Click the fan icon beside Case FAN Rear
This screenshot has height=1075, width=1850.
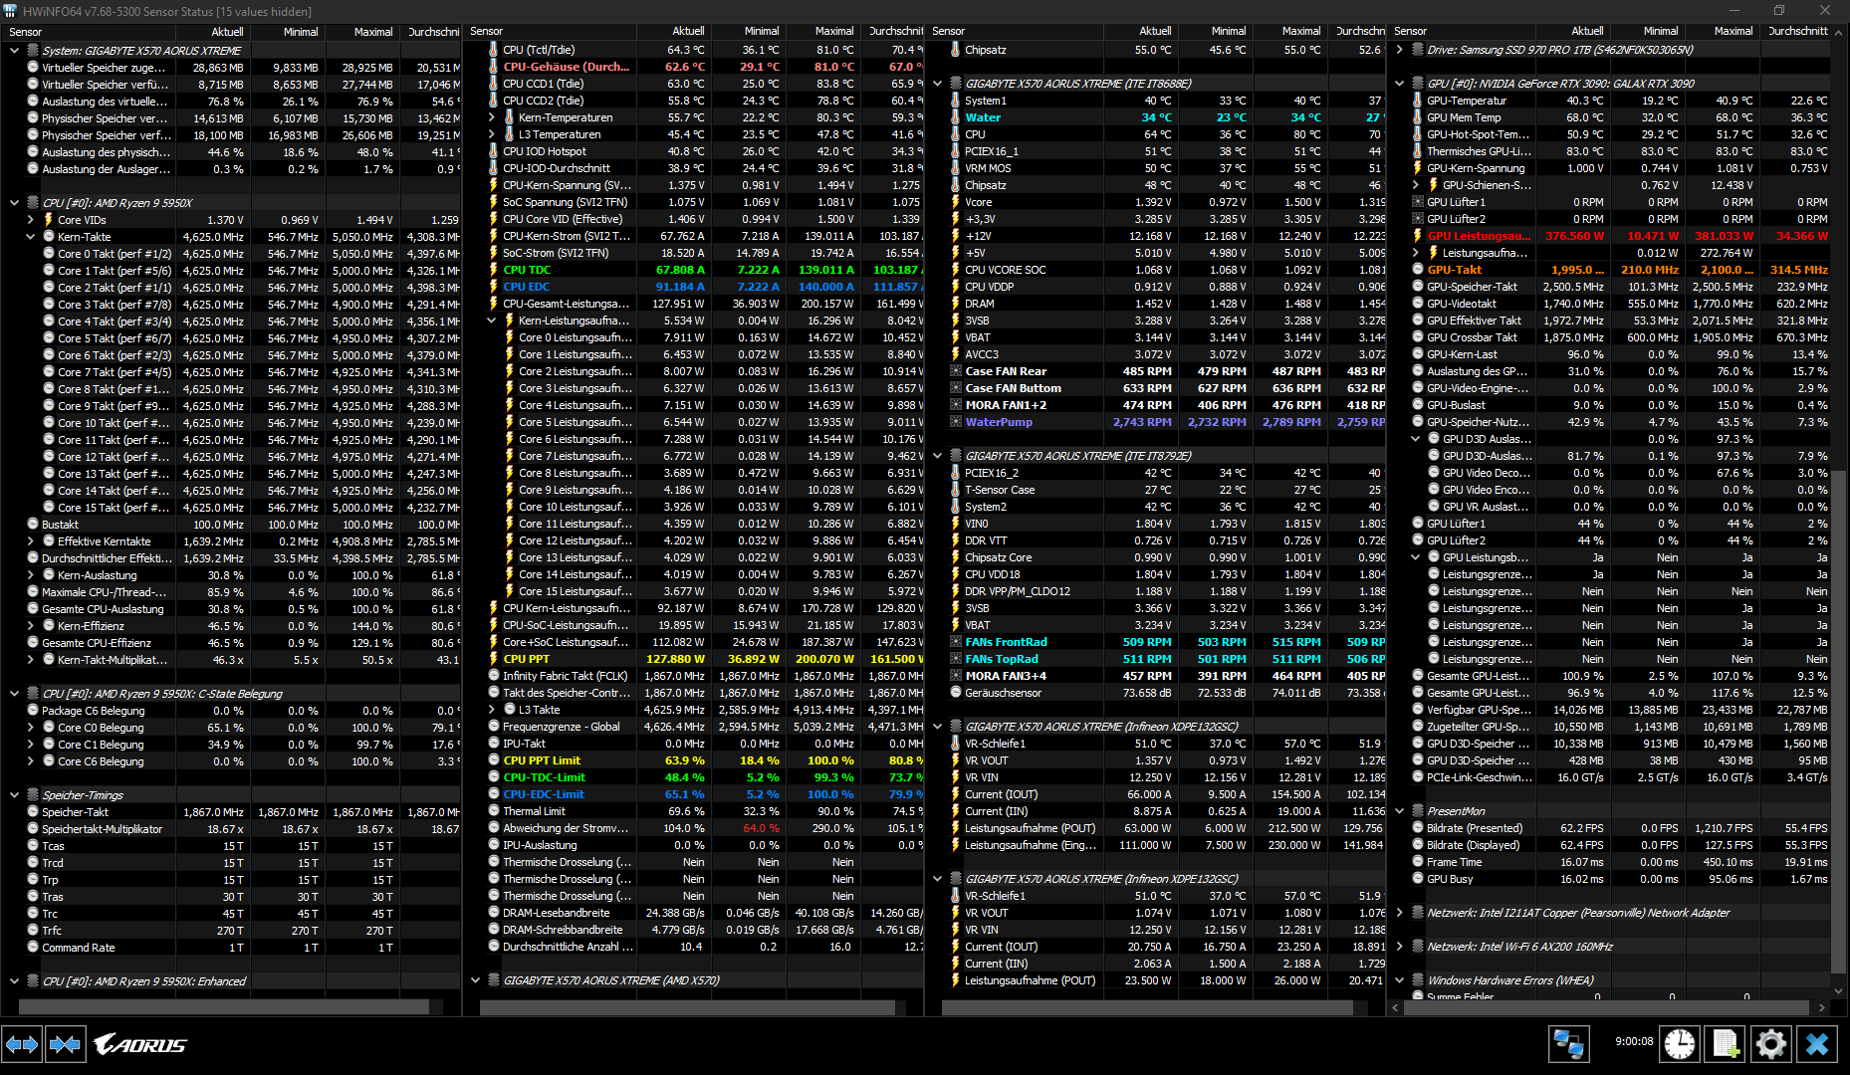pyautogui.click(x=955, y=371)
